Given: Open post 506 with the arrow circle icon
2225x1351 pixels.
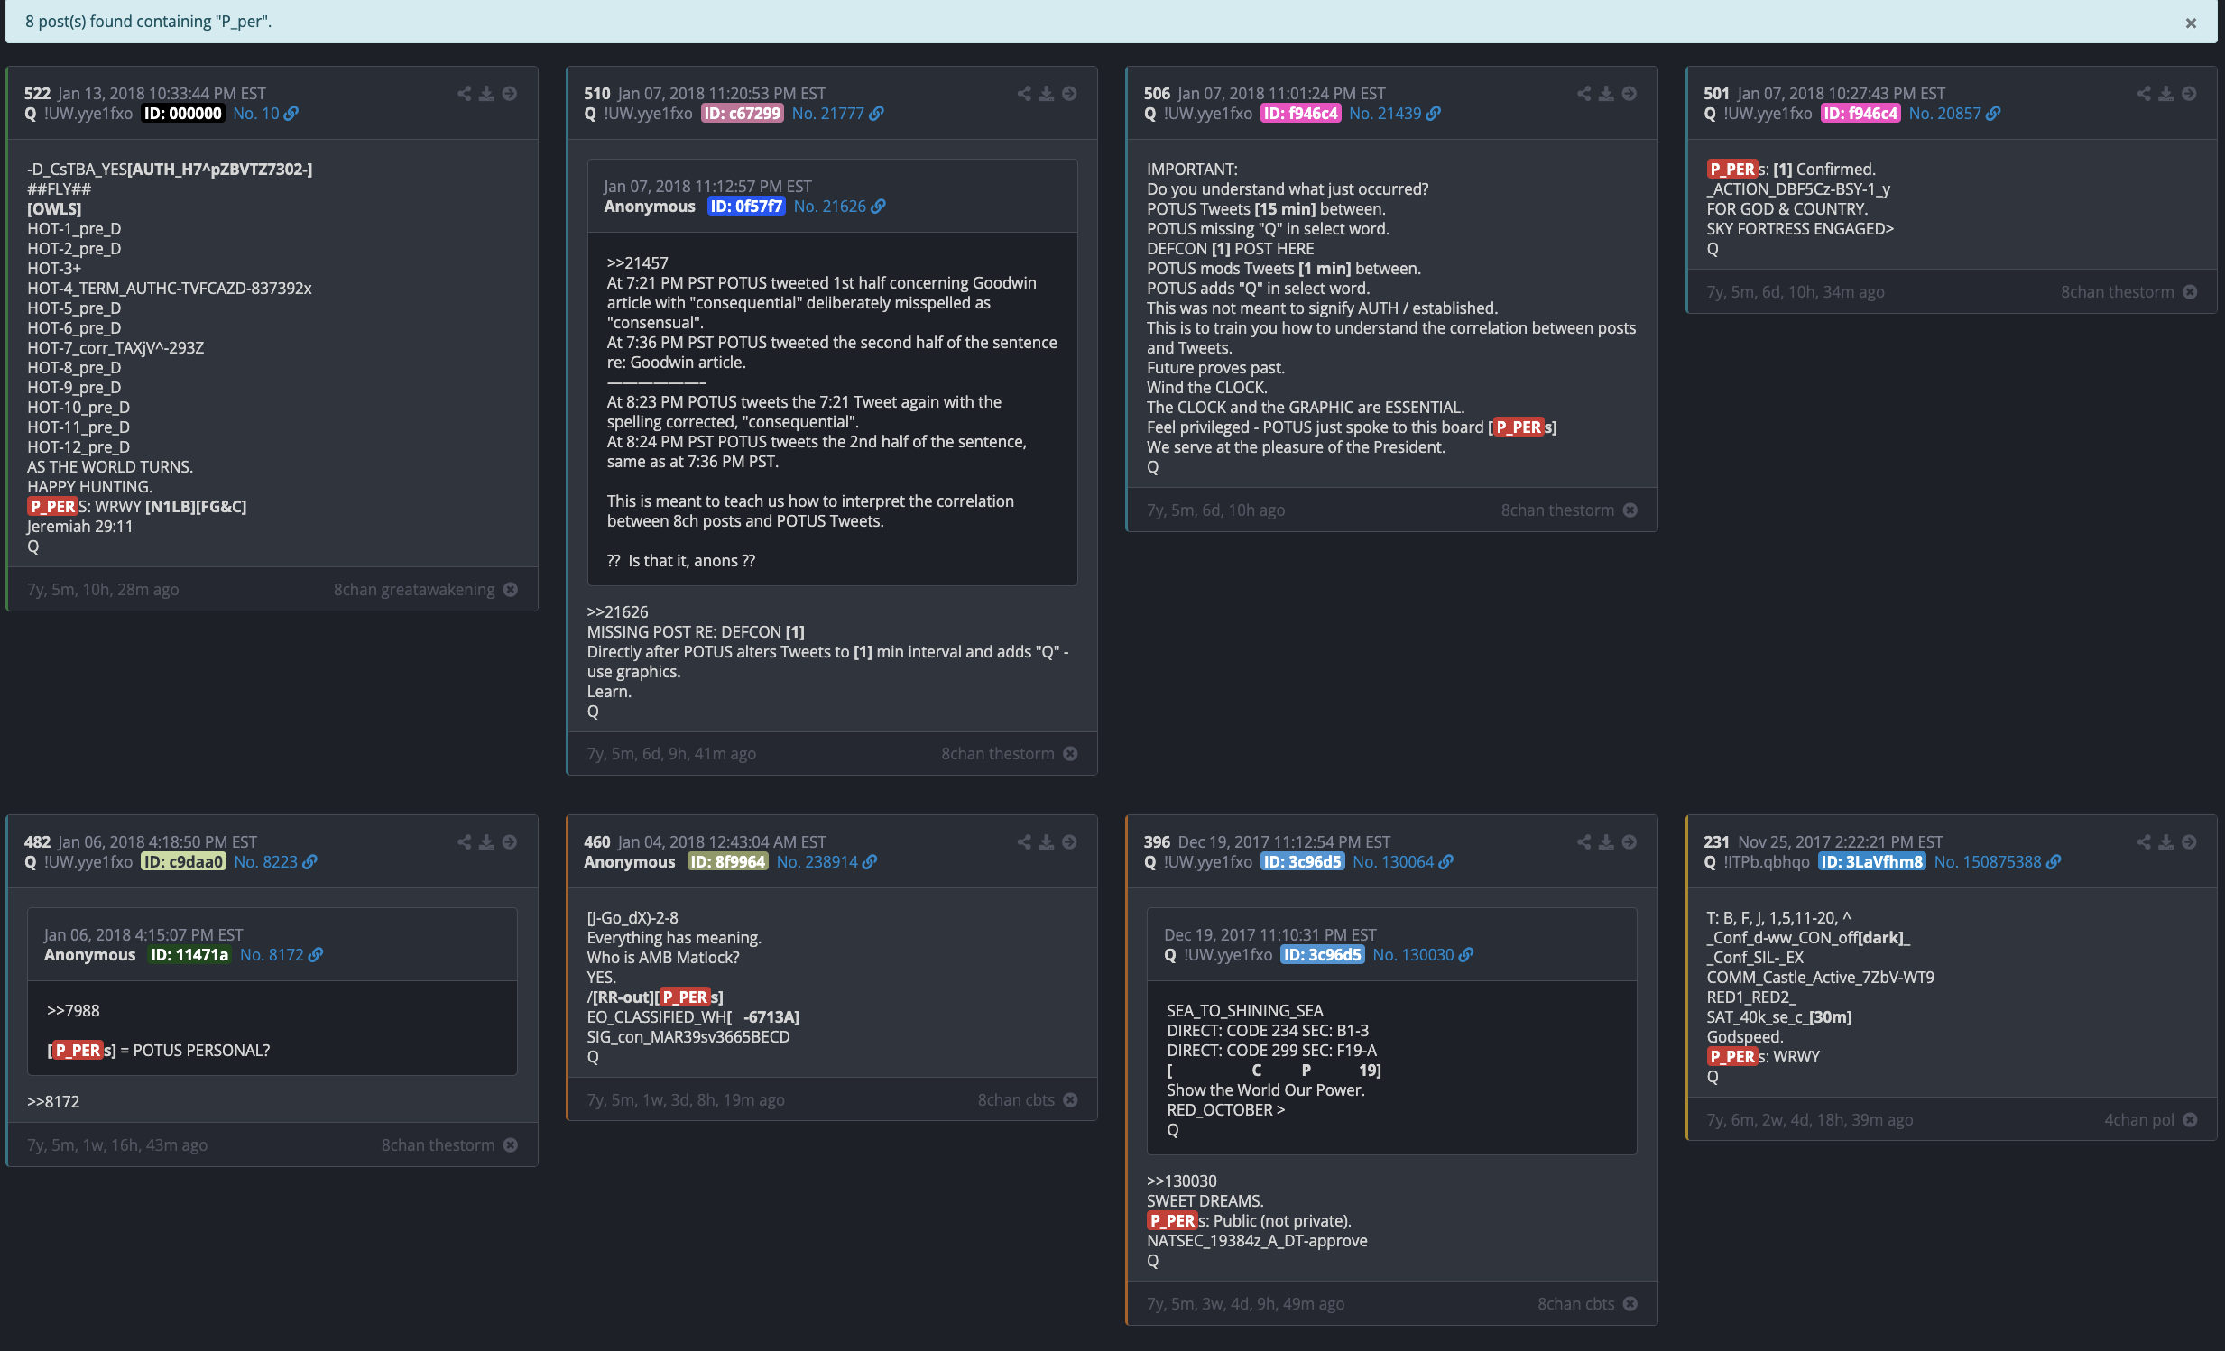Looking at the screenshot, I should 1630,94.
